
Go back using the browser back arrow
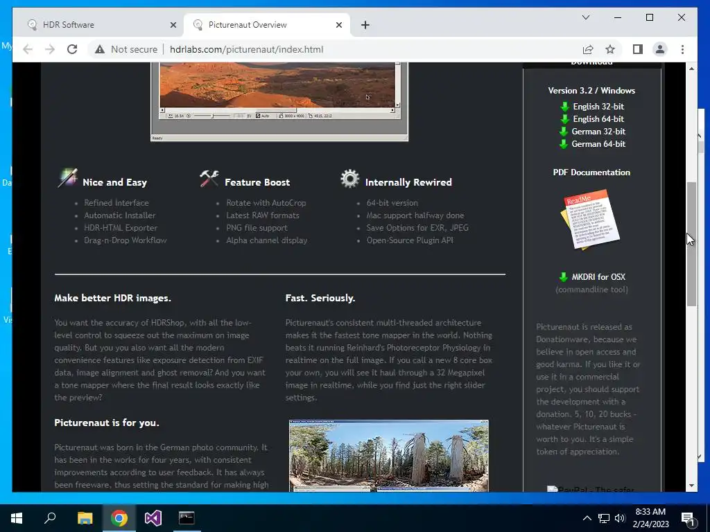click(x=28, y=49)
